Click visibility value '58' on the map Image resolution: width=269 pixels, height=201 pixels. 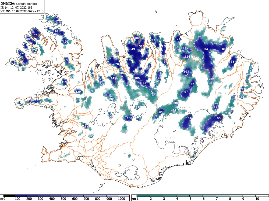[x=141, y=46]
